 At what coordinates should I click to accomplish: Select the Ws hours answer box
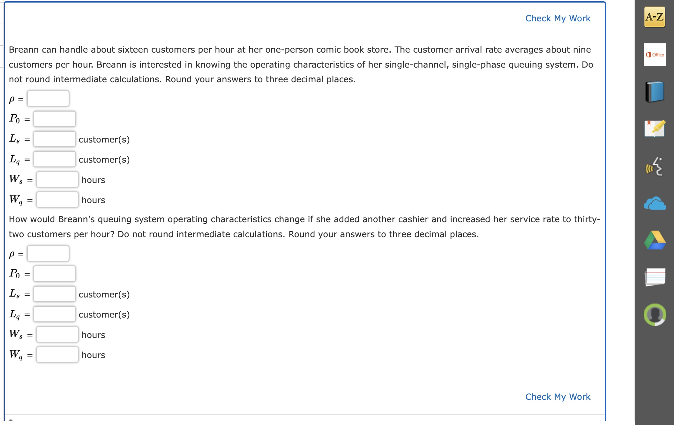point(57,180)
